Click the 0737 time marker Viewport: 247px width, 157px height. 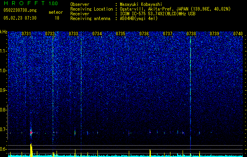tap(168, 34)
